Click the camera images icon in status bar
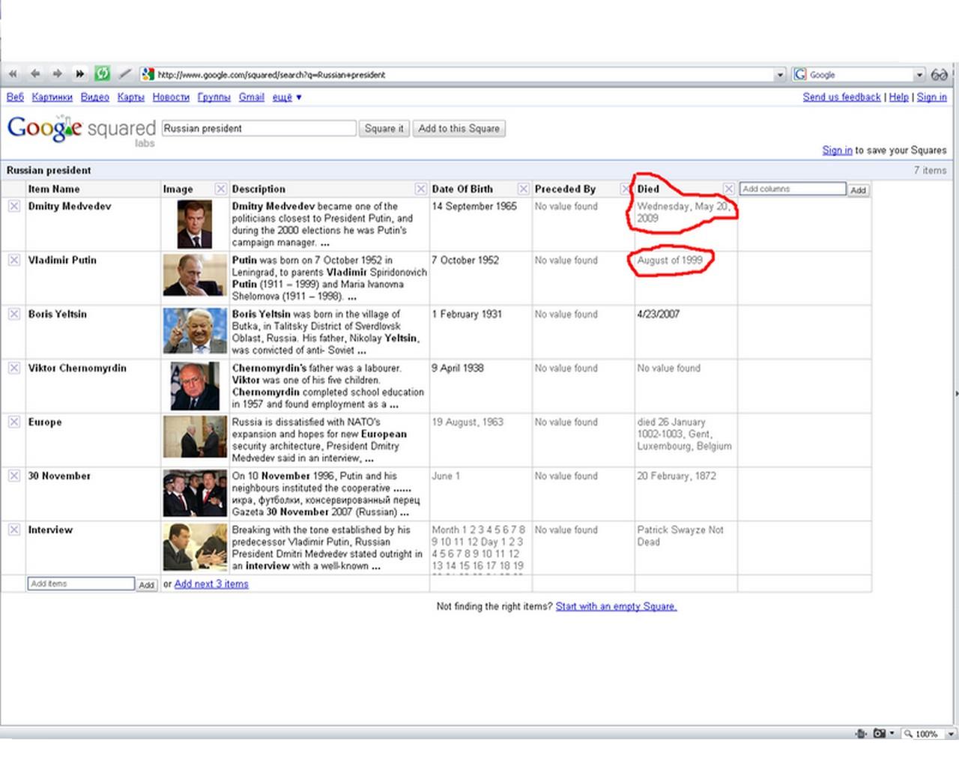The image size is (959, 767). [879, 733]
